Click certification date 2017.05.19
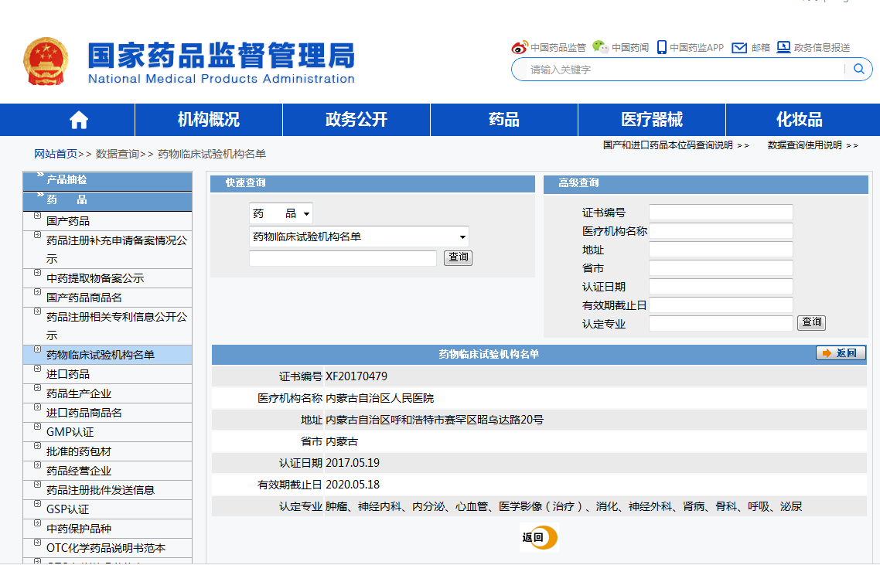 click(353, 463)
